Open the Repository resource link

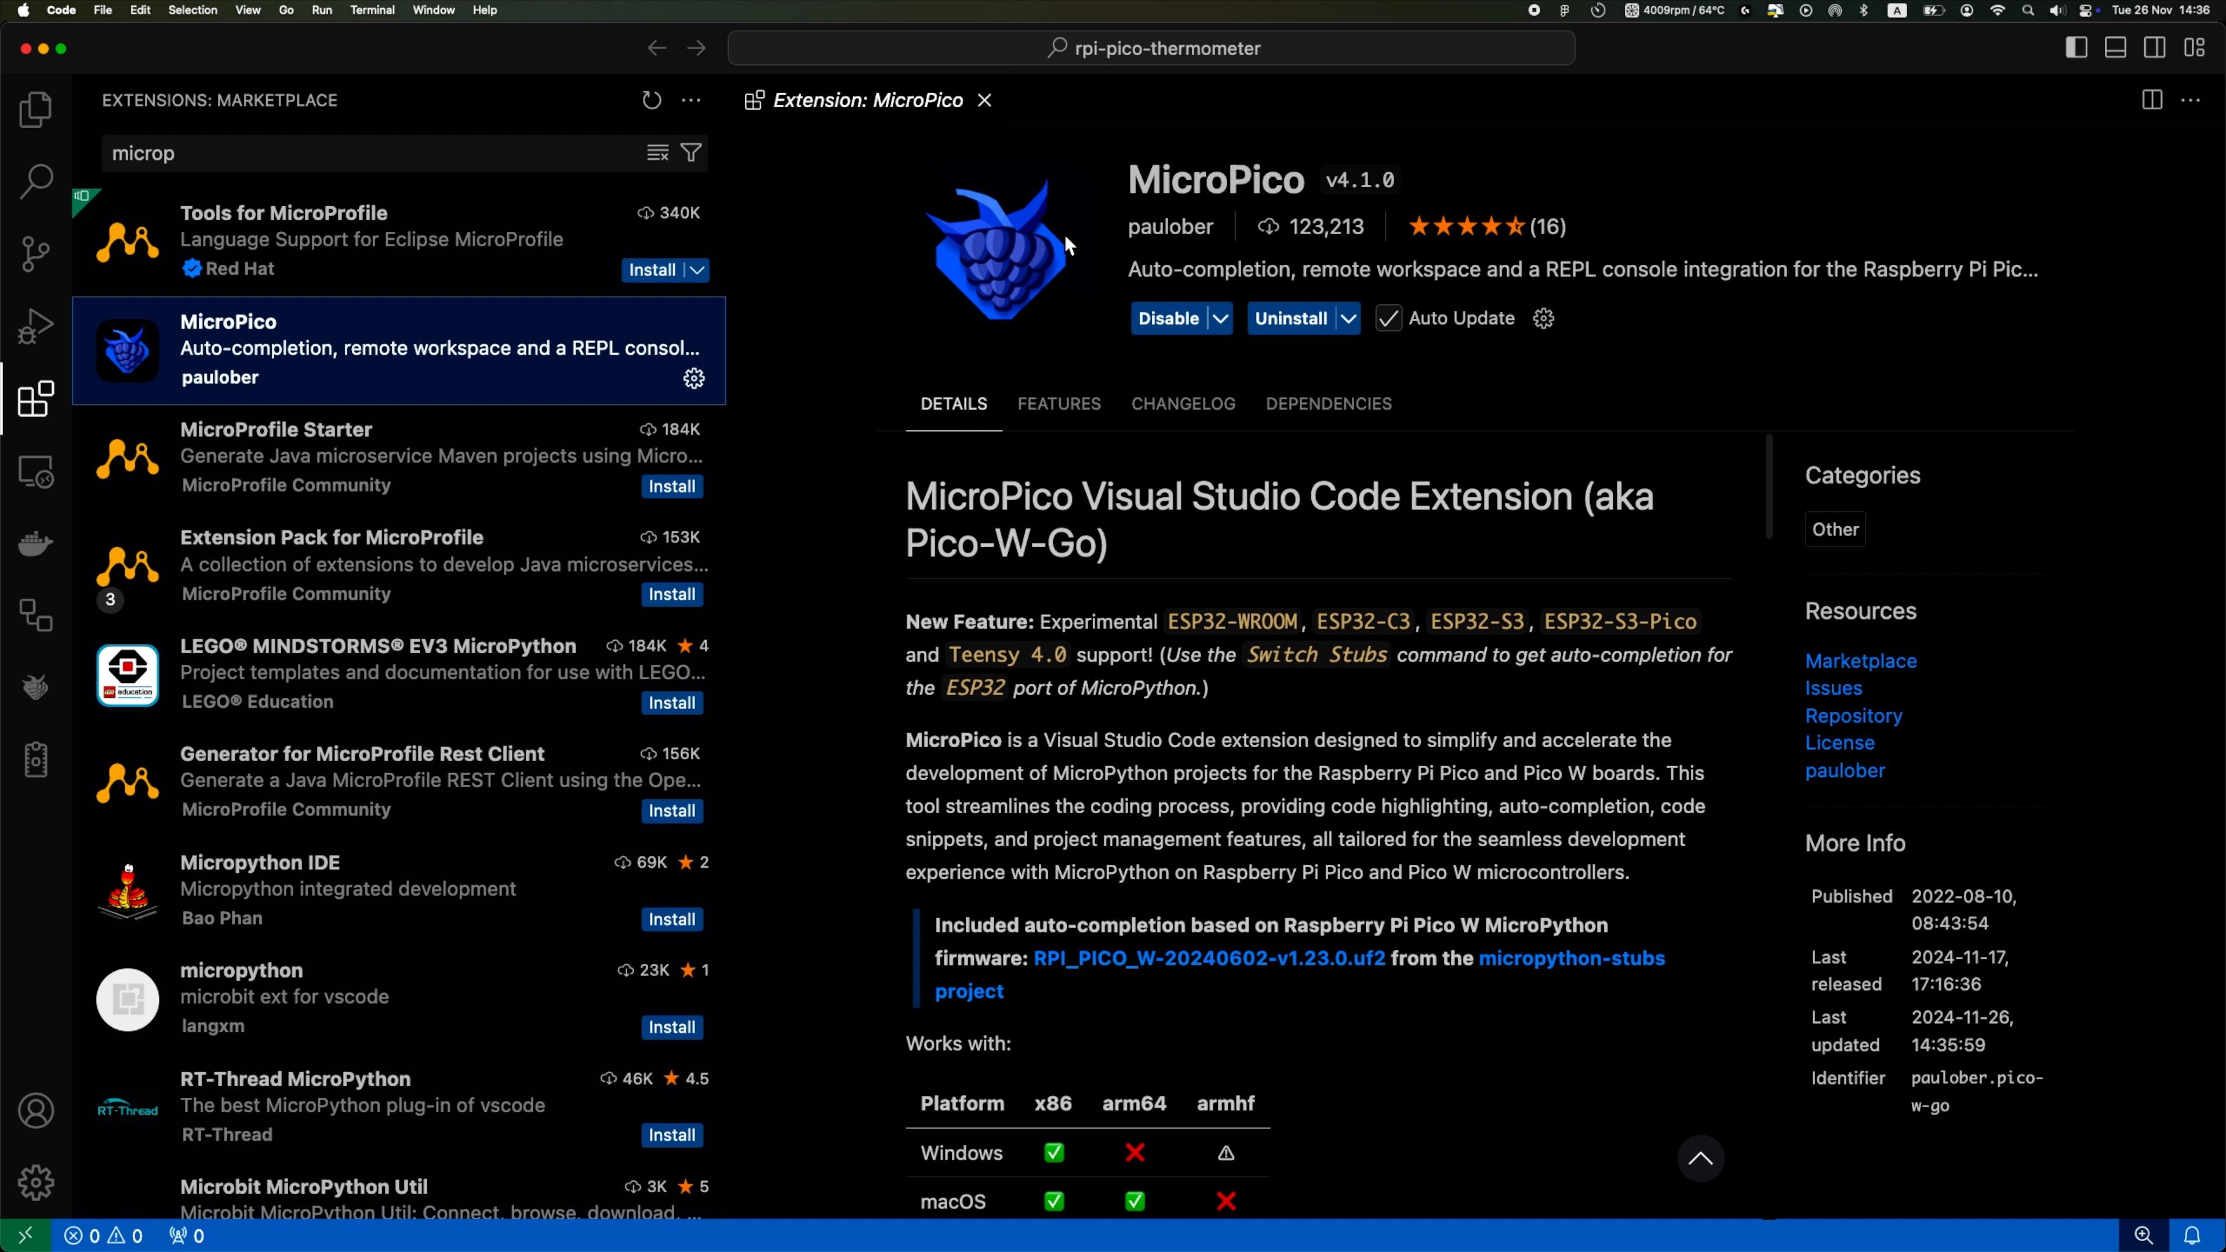coord(1854,716)
